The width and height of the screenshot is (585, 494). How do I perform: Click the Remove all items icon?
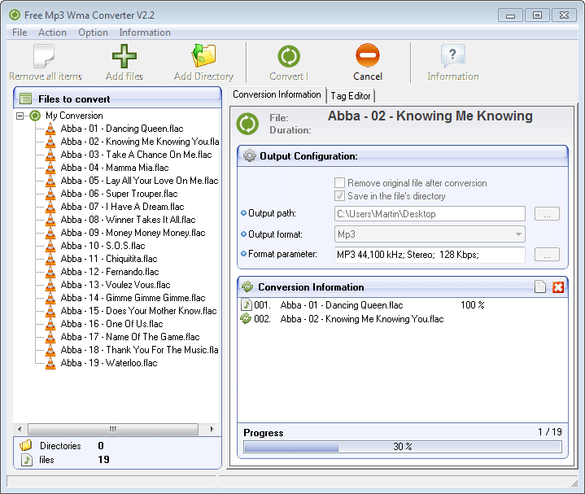(45, 56)
